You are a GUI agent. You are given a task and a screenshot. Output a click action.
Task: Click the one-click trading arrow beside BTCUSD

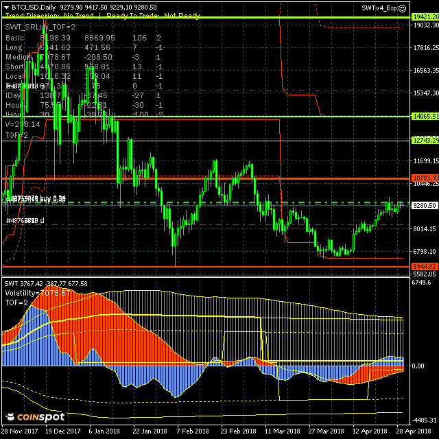(6, 8)
